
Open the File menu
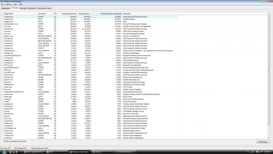[x=2, y=4]
